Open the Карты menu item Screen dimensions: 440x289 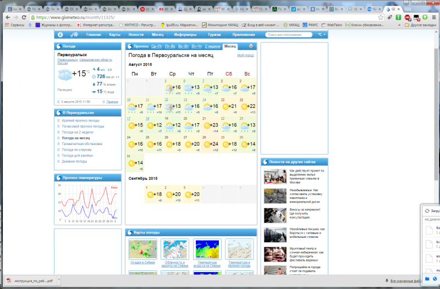[114, 35]
